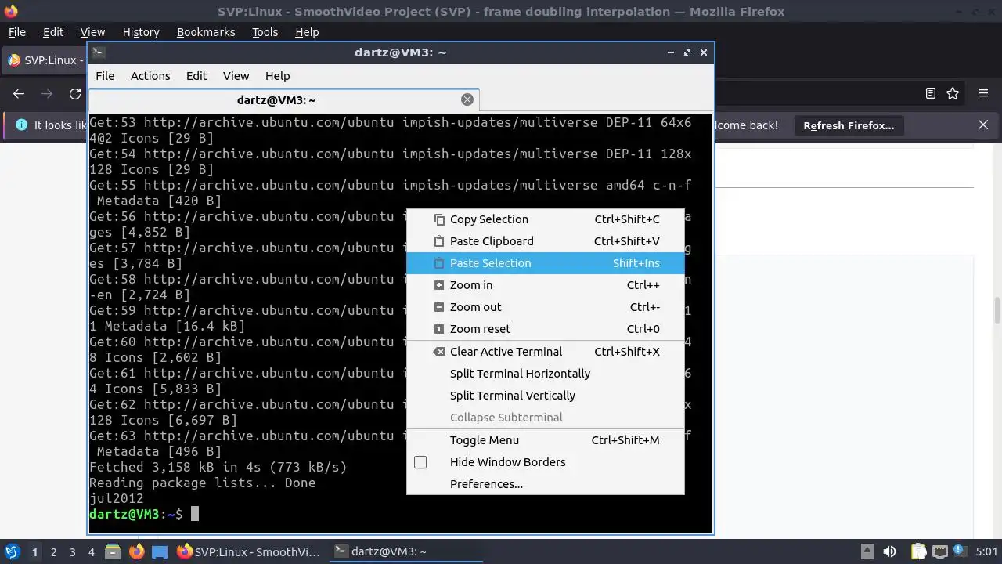Open the clipboard manager tray icon
This screenshot has width=1002, height=564.
(x=919, y=552)
